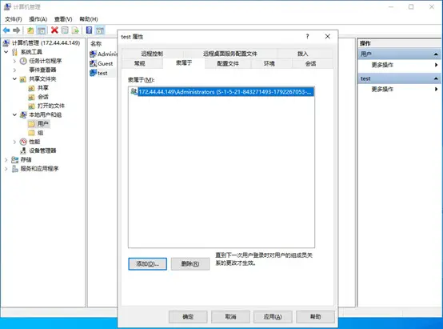
Task: Select the Administrators group entry in list
Action: point(222,92)
